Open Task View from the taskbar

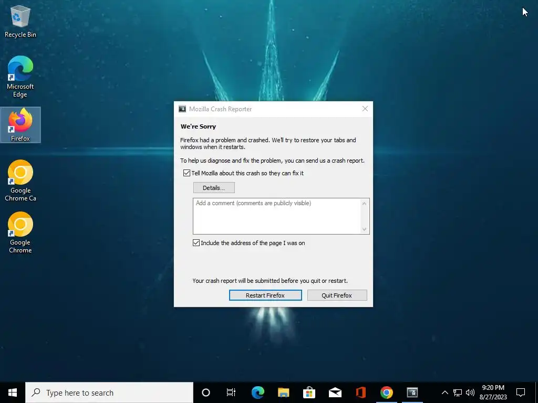tap(231, 393)
